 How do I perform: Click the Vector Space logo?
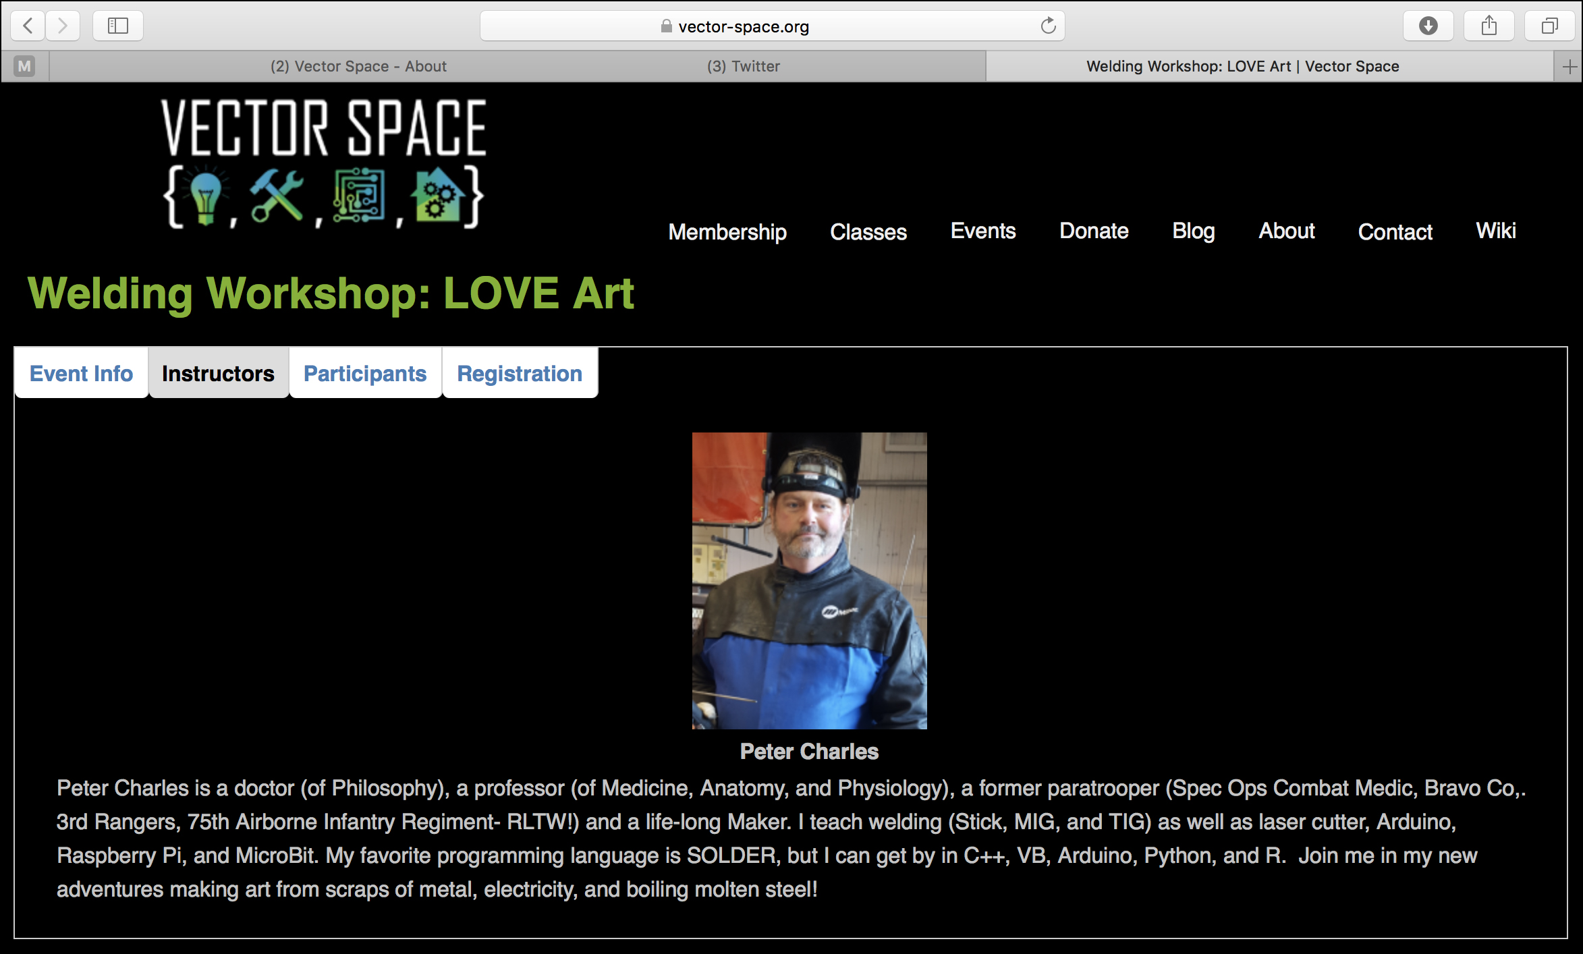tap(323, 164)
